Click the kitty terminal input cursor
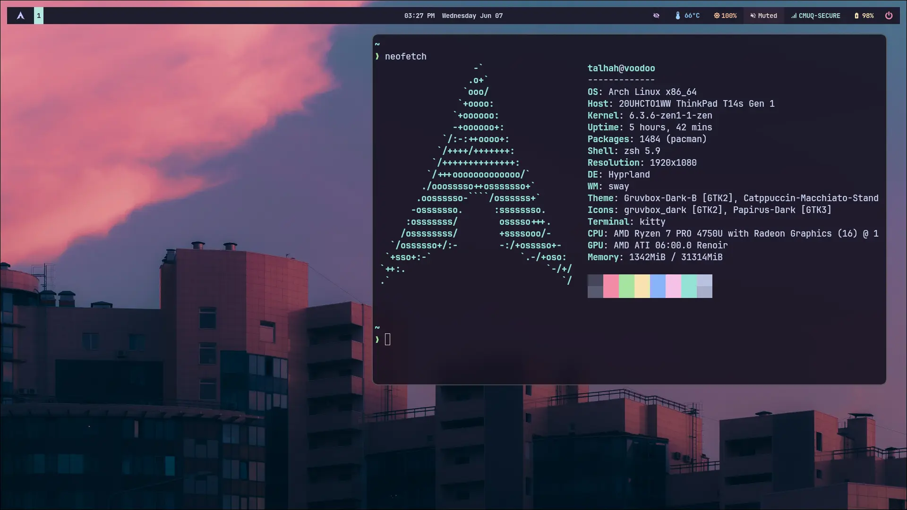The width and height of the screenshot is (907, 510). pyautogui.click(x=387, y=338)
